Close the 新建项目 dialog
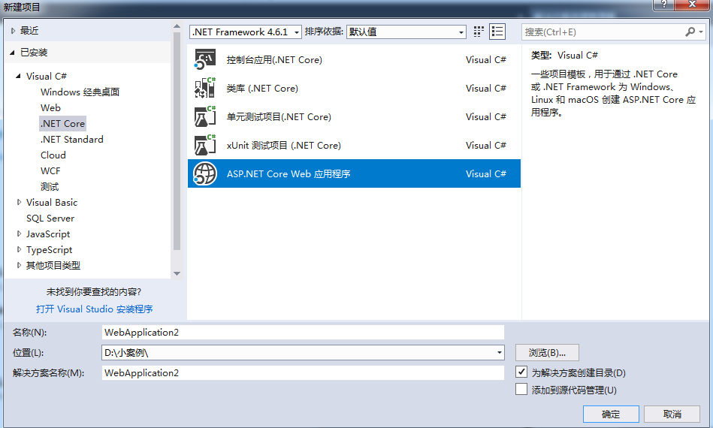Screen dimensions: 713x428 692,5
